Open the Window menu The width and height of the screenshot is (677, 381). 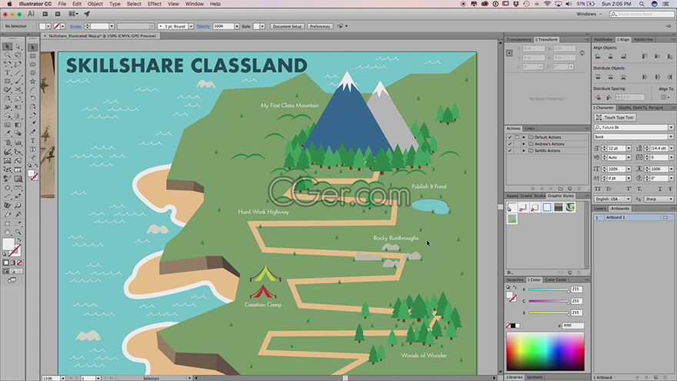(195, 4)
